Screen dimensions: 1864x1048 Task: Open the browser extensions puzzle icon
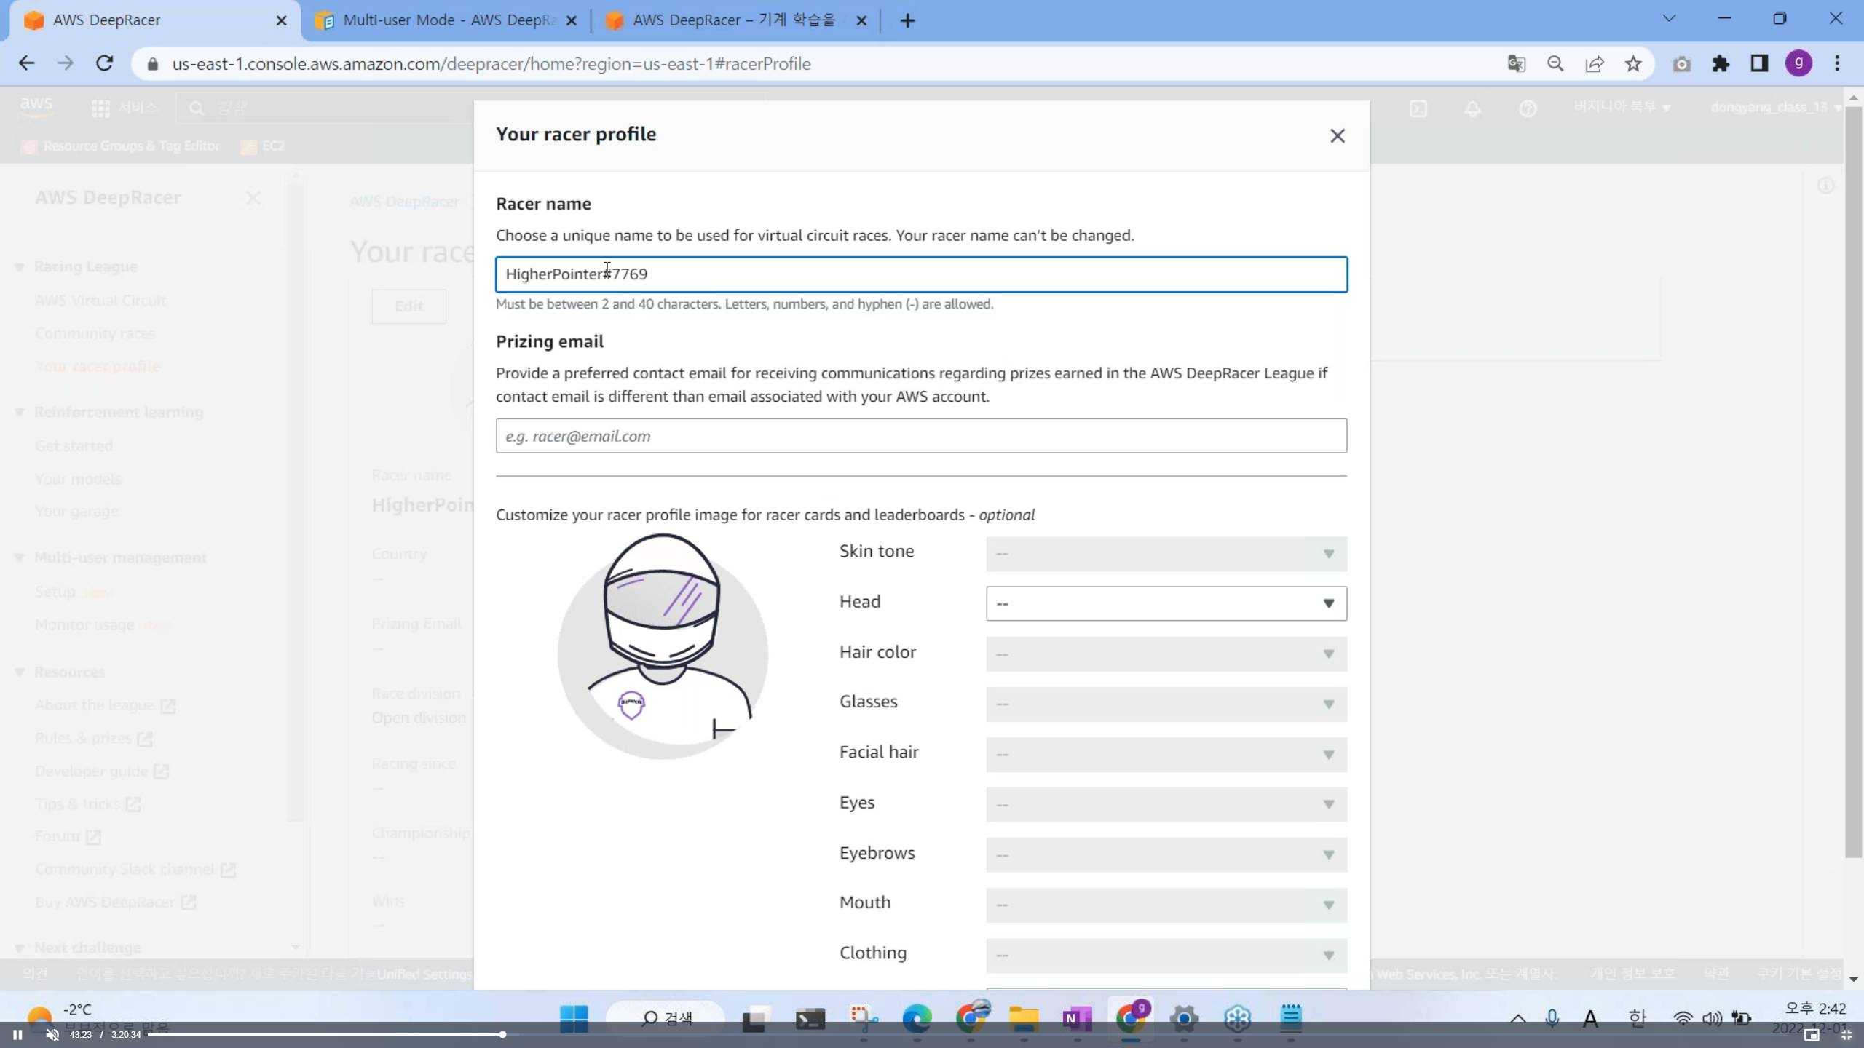tap(1721, 64)
